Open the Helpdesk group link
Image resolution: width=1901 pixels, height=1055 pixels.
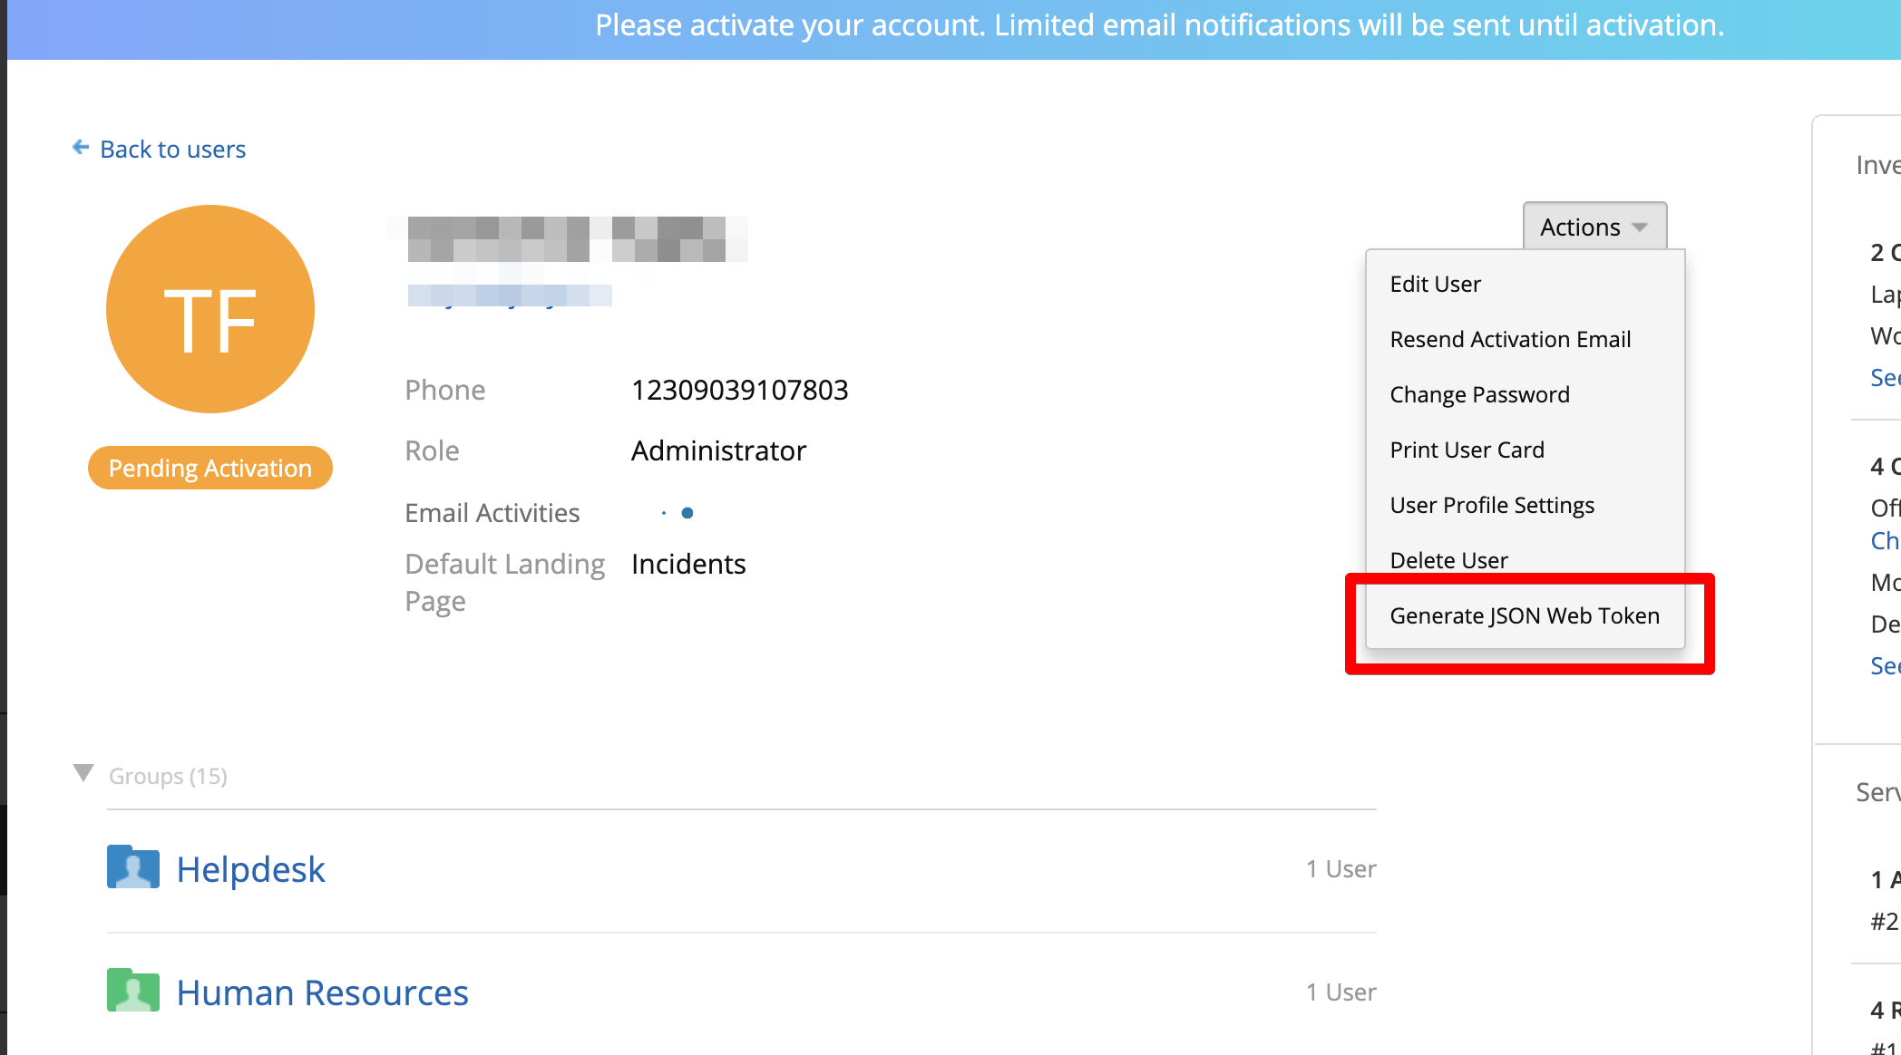[x=250, y=869]
